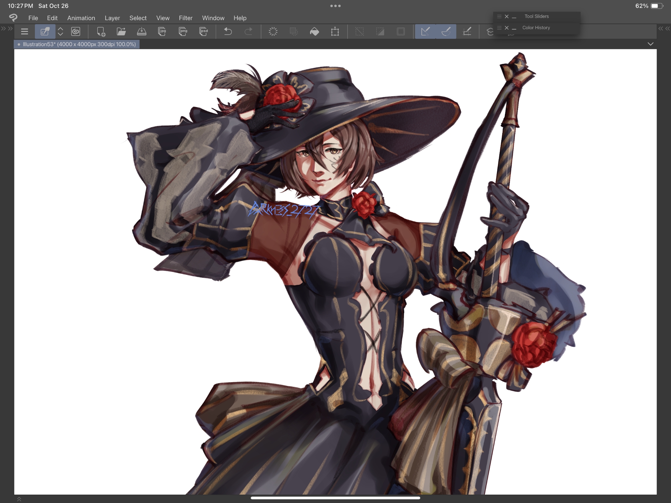Export as PNG using toolbar icon

click(x=183, y=32)
